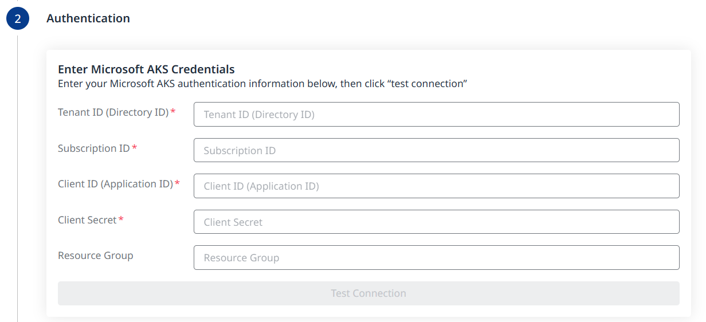Focus the Tenant ID (Directory ID) input field
The image size is (706, 322).
click(x=436, y=115)
